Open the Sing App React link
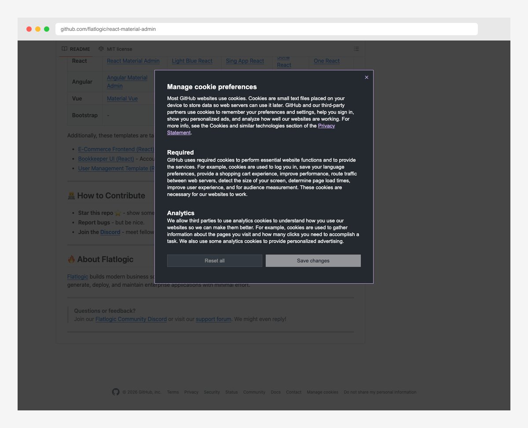 [245, 61]
